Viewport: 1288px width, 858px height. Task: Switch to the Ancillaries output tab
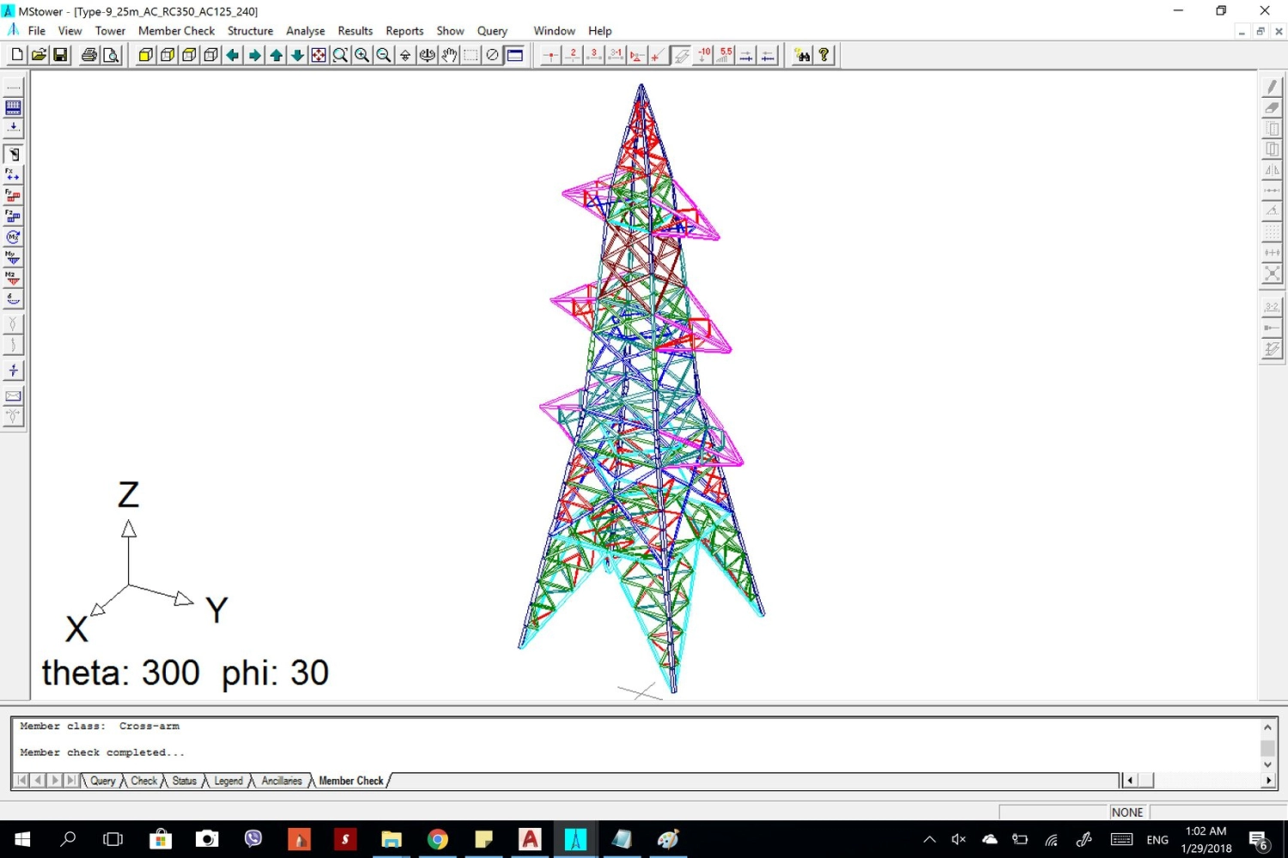[282, 781]
